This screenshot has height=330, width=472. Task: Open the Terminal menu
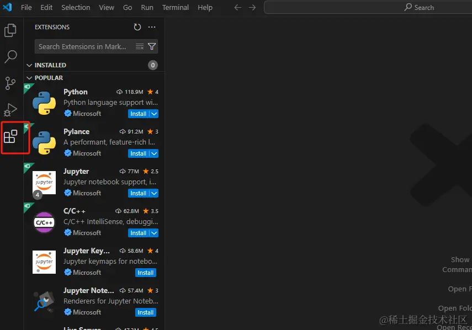[x=175, y=7]
